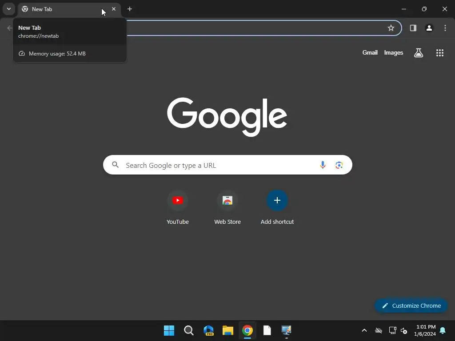Viewport: 455px width, 341px height.
Task: Open a new tab with plus button
Action: [130, 9]
